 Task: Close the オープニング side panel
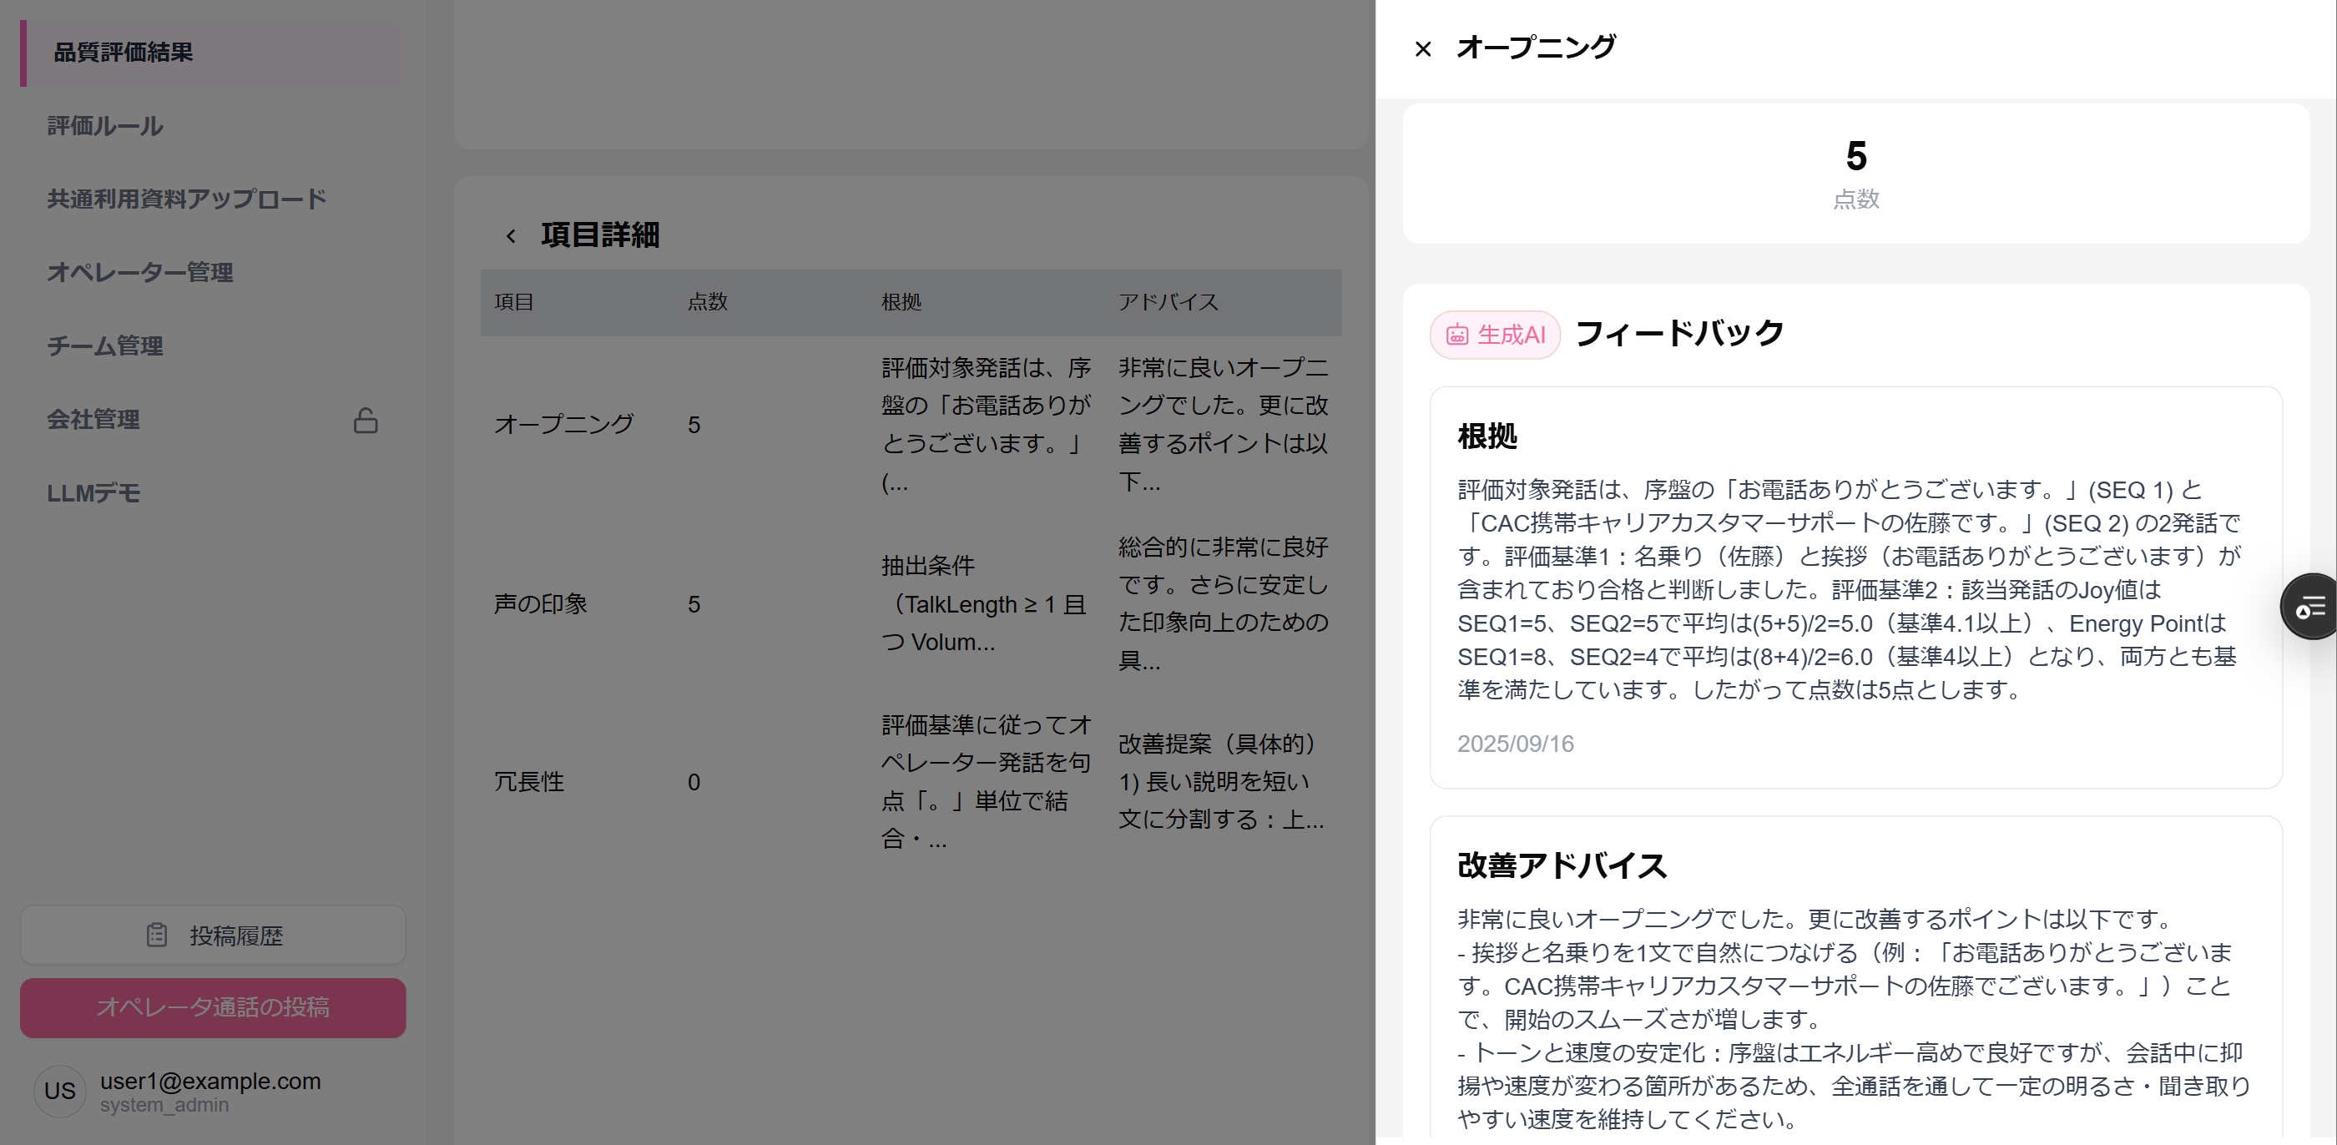(1422, 49)
